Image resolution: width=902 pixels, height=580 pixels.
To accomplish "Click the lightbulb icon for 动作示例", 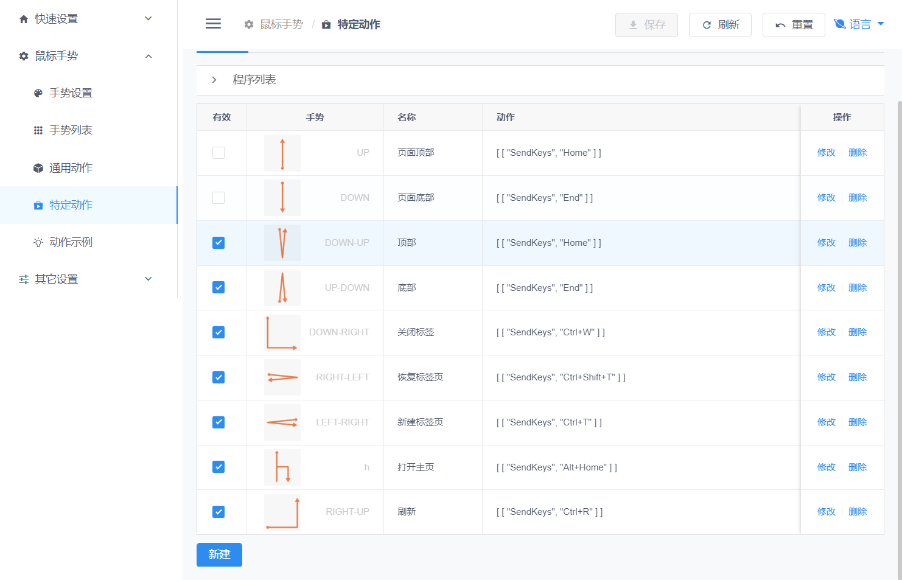I will [38, 242].
